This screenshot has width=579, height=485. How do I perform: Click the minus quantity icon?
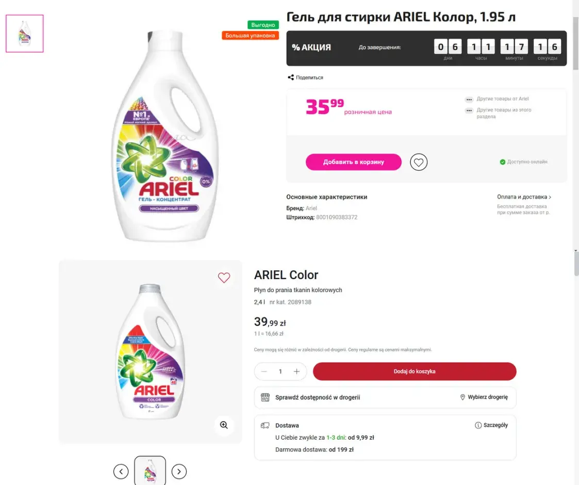coord(264,371)
